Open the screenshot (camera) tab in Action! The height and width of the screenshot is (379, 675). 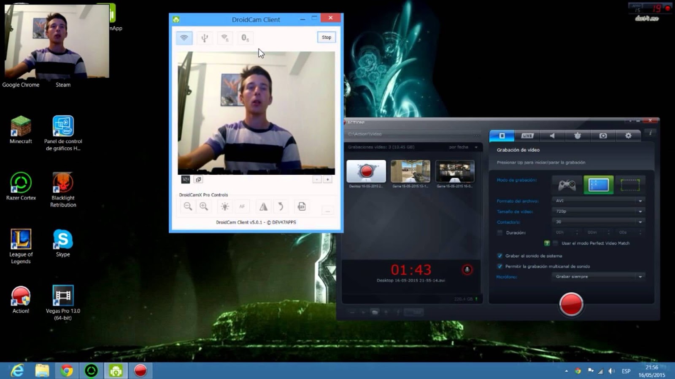pos(603,136)
